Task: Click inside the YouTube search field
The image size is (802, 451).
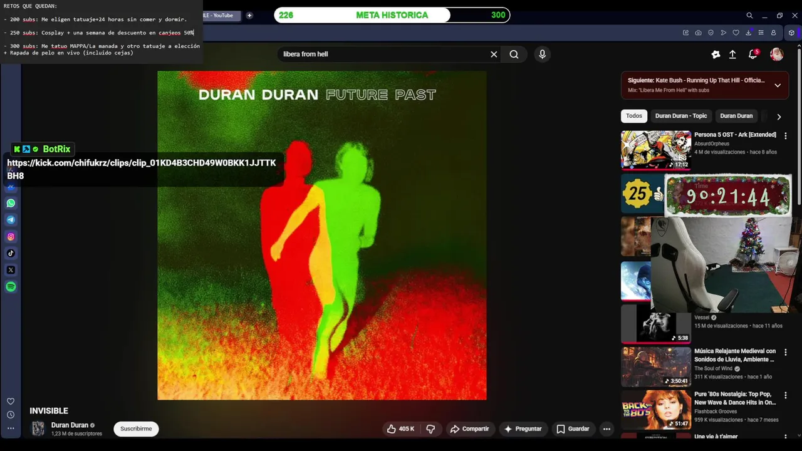Action: tap(382, 54)
